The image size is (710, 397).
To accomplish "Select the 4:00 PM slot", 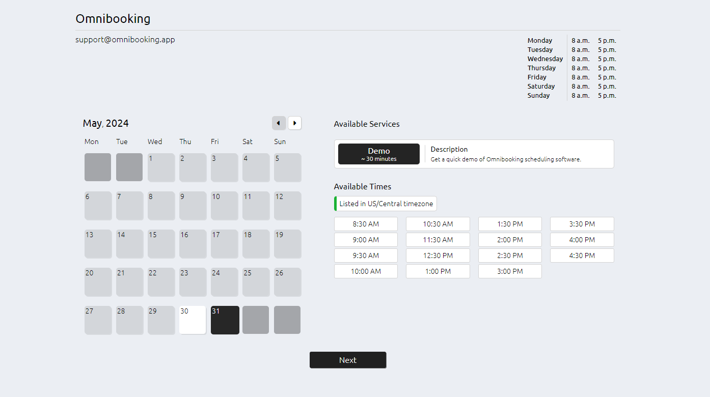I will [582, 240].
